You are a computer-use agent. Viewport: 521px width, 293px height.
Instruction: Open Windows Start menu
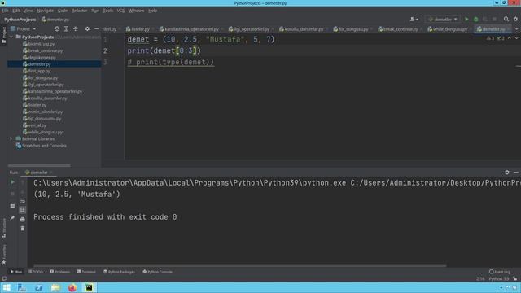[7, 287]
